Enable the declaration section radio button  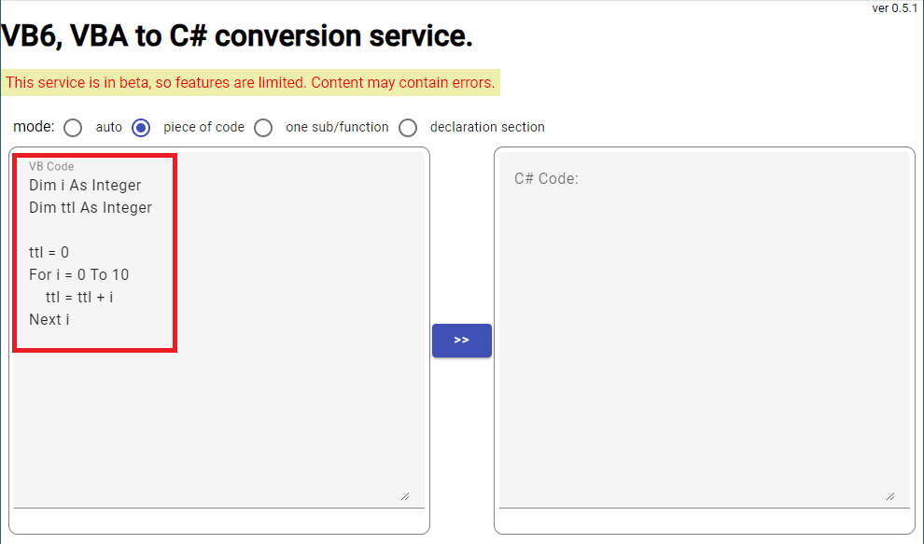click(x=408, y=127)
